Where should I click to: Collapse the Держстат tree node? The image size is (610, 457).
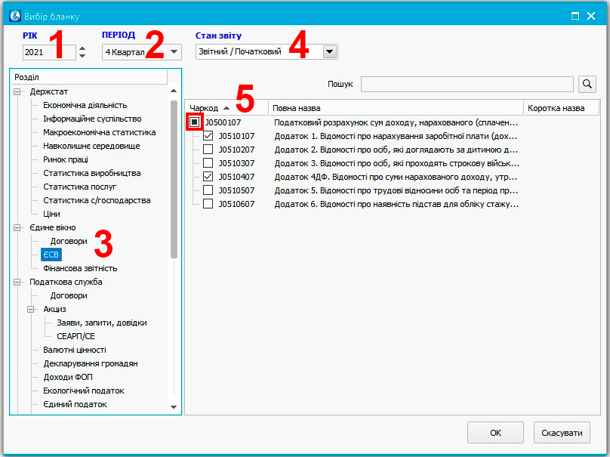tap(17, 91)
